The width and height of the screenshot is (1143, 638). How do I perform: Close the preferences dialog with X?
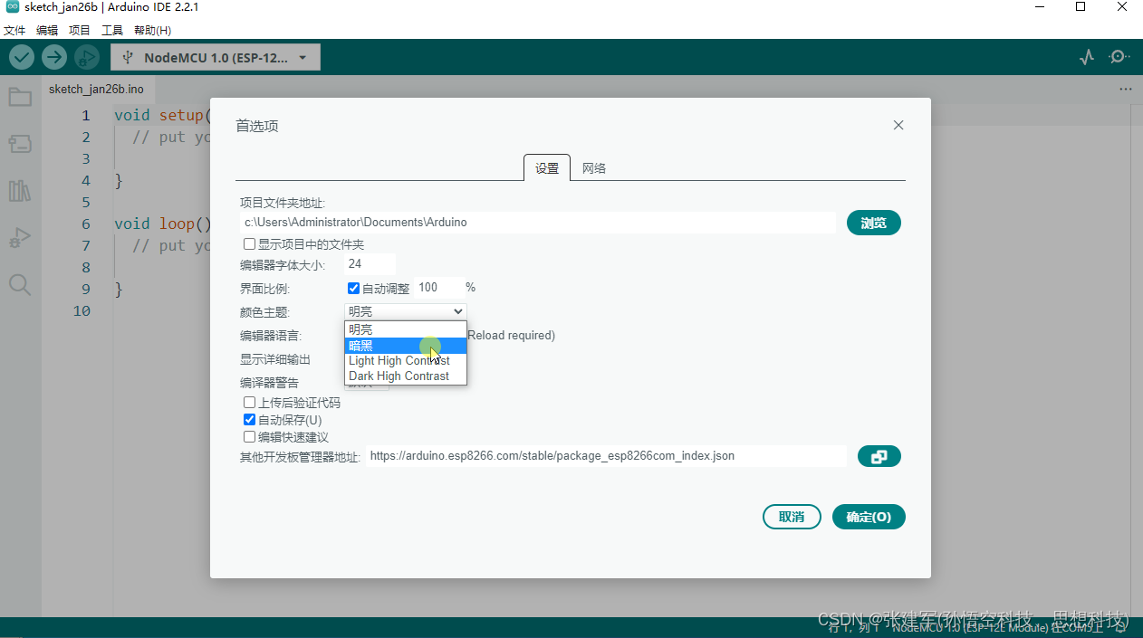(898, 125)
